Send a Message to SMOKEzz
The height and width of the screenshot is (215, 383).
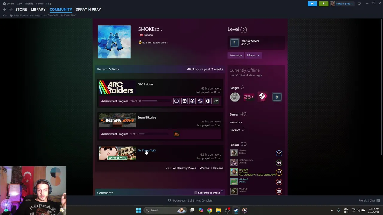[236, 55]
